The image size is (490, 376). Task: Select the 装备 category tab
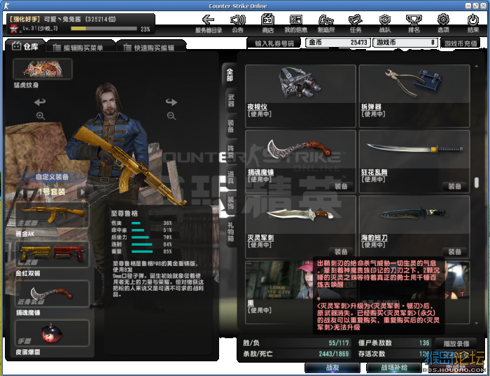point(231,125)
